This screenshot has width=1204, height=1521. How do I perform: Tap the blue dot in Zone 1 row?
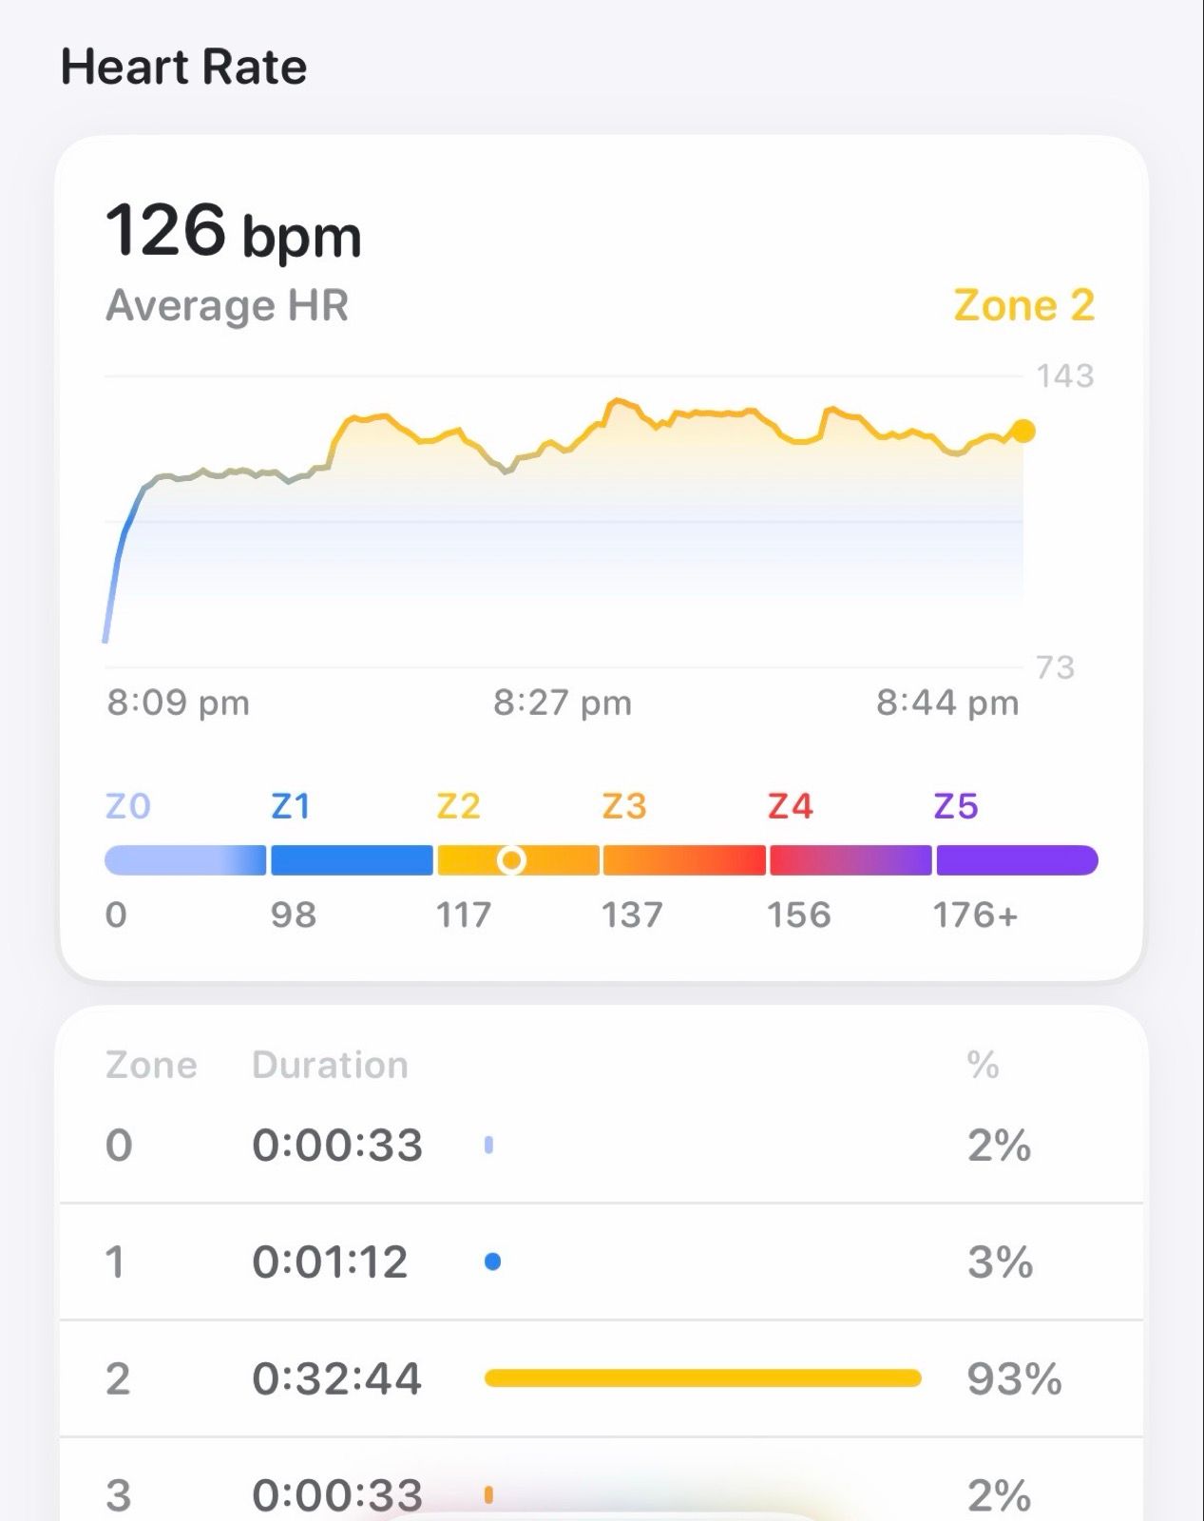492,1262
